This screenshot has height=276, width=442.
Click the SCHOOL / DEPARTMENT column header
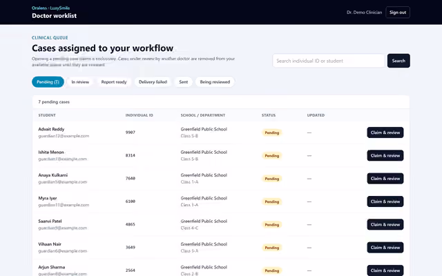(x=202, y=115)
